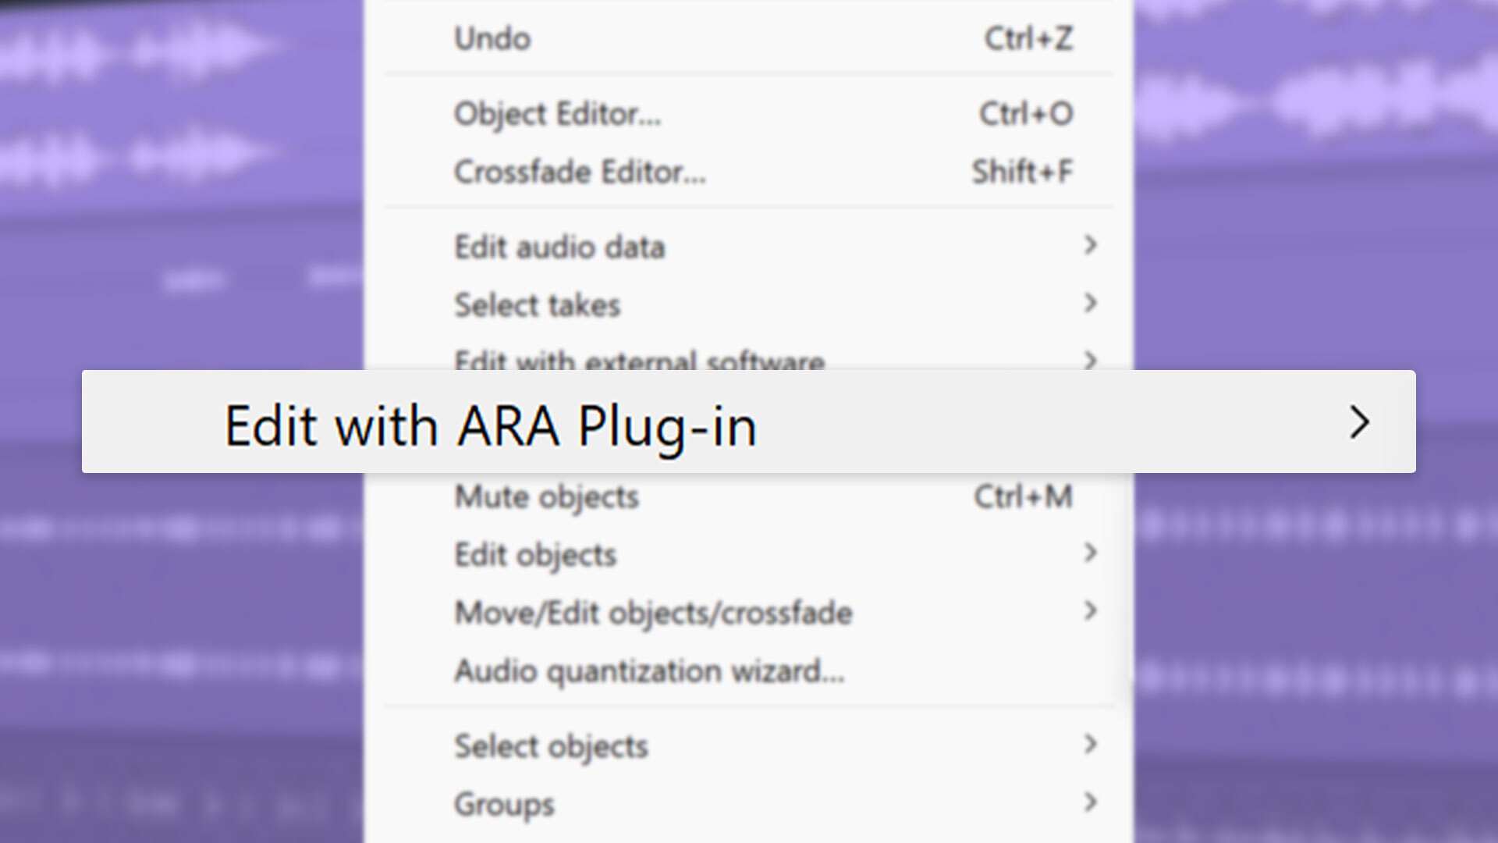The height and width of the screenshot is (843, 1498).
Task: Expand the Edit audio data submenu arrow
Action: tap(1091, 246)
